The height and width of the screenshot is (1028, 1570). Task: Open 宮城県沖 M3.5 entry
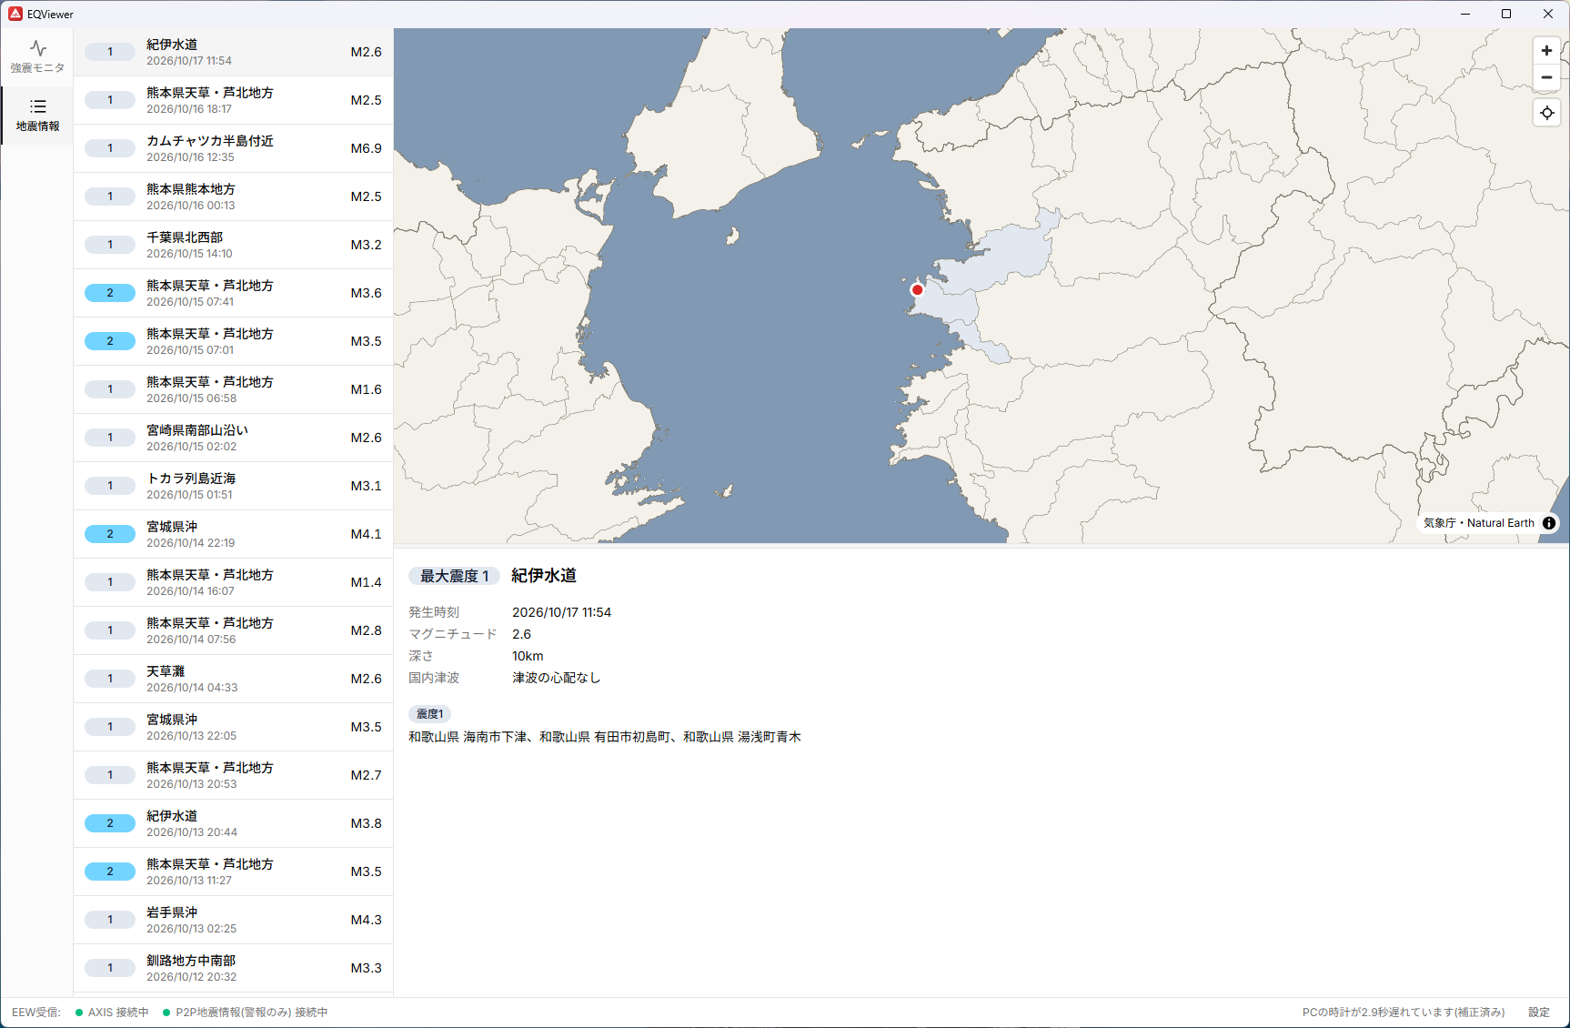(233, 727)
